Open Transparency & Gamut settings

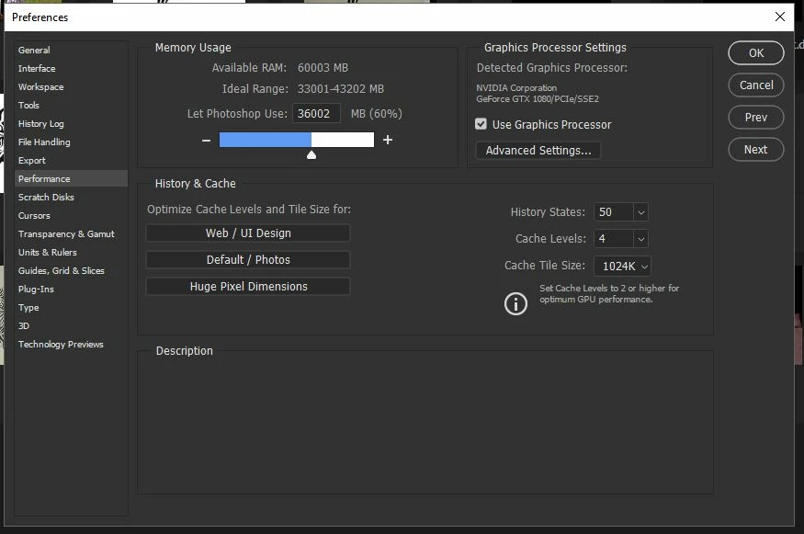71,234
